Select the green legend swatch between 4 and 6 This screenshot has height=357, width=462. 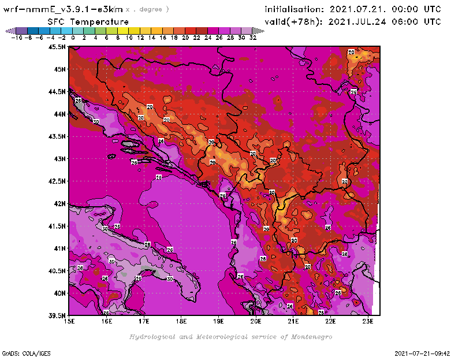(100, 31)
